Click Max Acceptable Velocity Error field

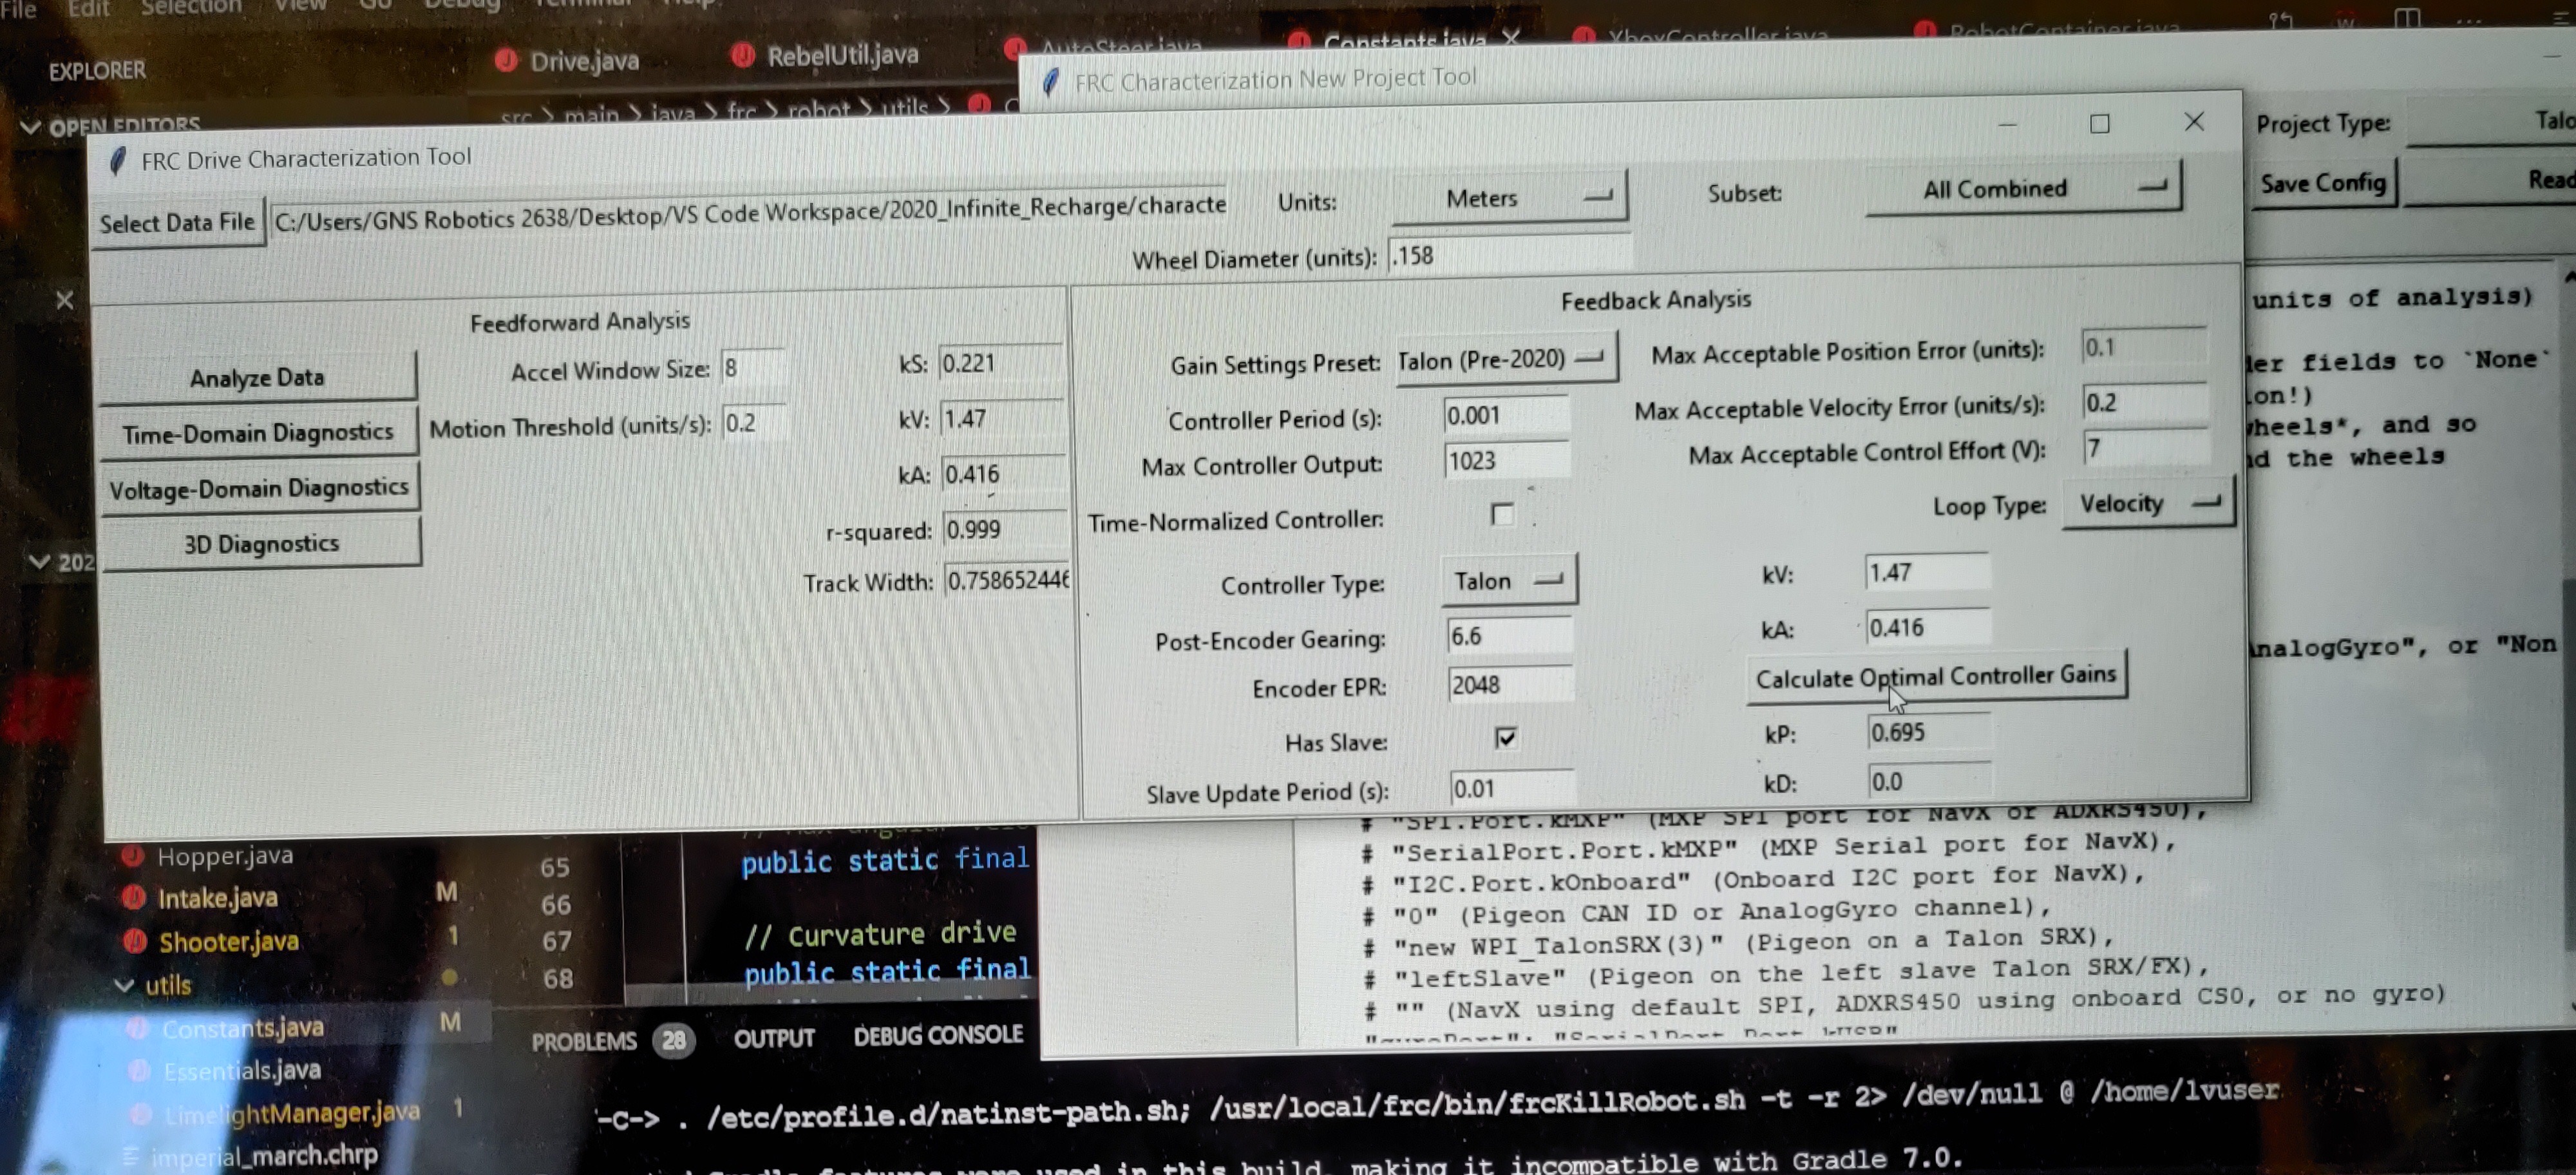pyautogui.click(x=2144, y=402)
